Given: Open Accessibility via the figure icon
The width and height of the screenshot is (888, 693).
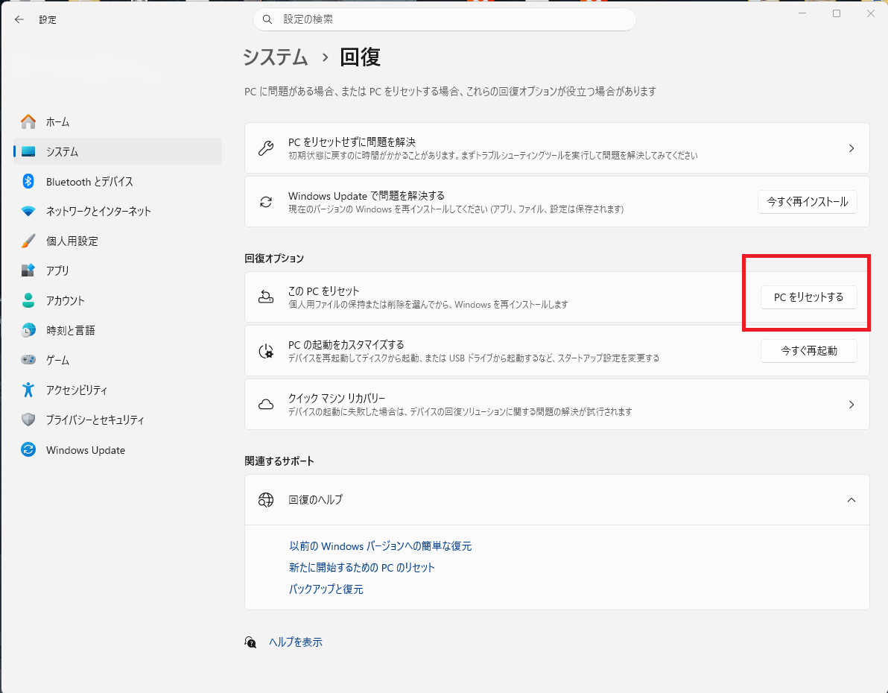Looking at the screenshot, I should tap(28, 390).
